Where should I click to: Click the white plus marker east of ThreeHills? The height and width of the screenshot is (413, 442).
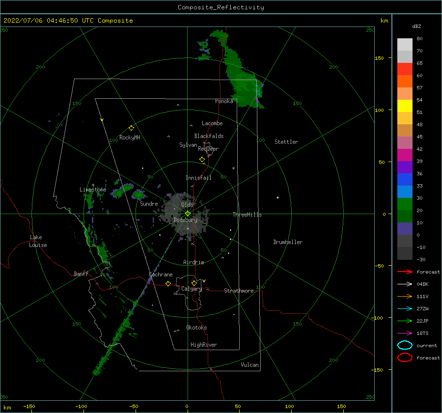click(277, 197)
